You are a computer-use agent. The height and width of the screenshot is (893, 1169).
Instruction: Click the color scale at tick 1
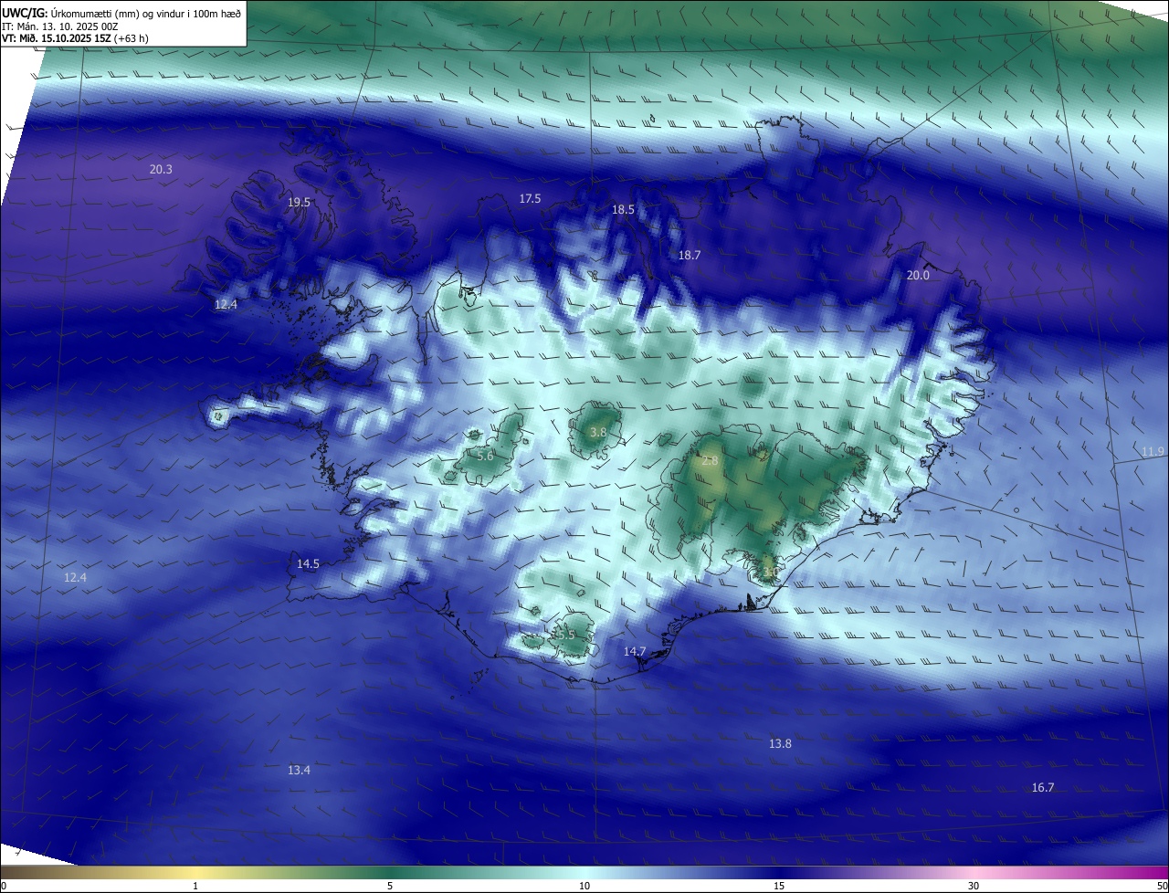tap(195, 886)
